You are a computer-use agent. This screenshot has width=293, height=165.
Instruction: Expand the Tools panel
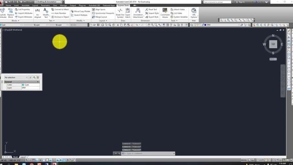(174, 21)
